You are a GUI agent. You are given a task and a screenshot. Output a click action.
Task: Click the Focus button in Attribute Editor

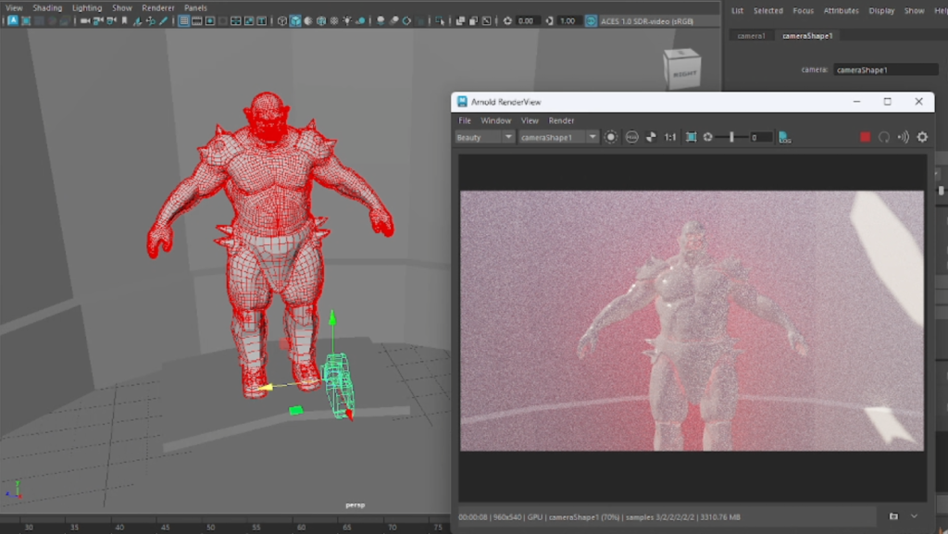803,11
